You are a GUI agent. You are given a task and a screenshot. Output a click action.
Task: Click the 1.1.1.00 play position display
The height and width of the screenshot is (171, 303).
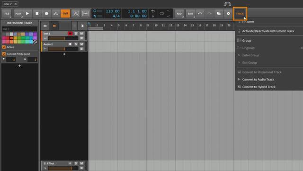click(137, 11)
